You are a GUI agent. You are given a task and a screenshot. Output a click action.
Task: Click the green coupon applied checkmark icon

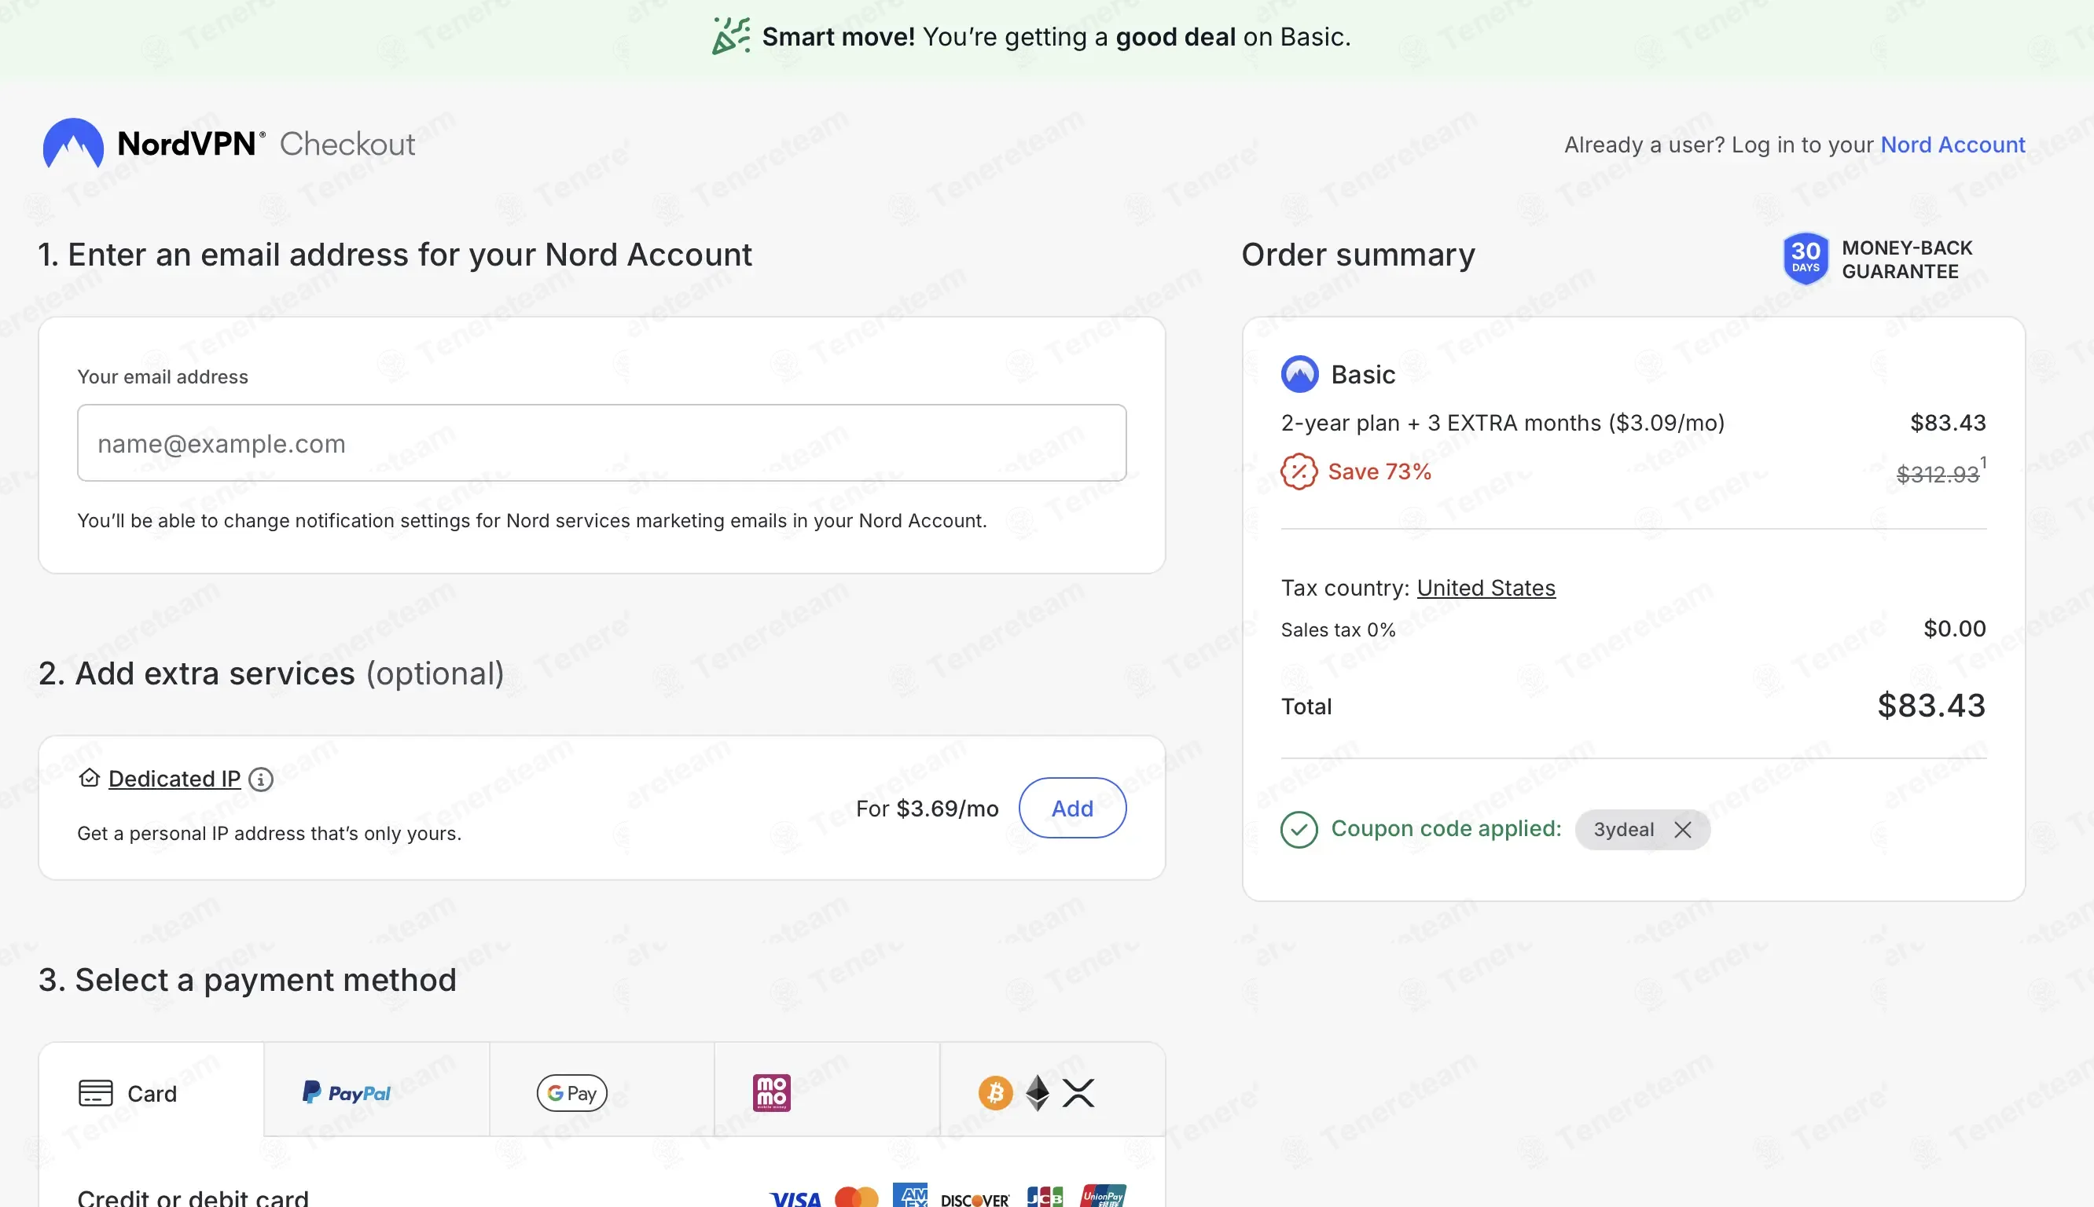1299,829
